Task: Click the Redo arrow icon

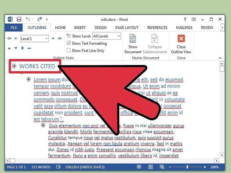Action: click(x=40, y=19)
